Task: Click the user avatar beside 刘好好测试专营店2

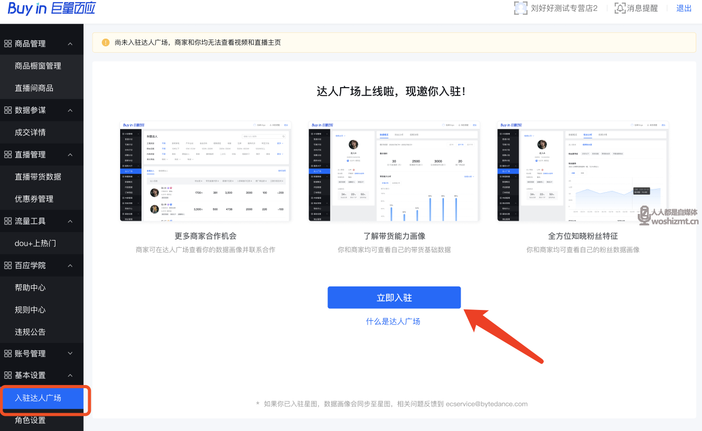Action: tap(520, 8)
